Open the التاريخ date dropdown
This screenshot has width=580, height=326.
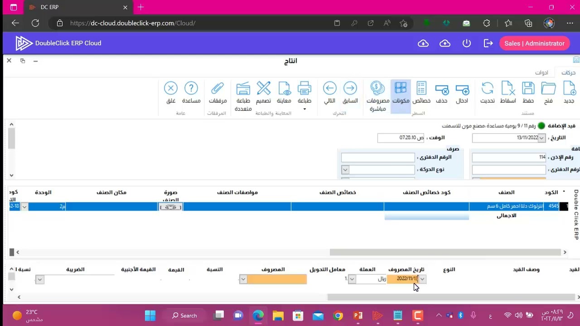541,138
